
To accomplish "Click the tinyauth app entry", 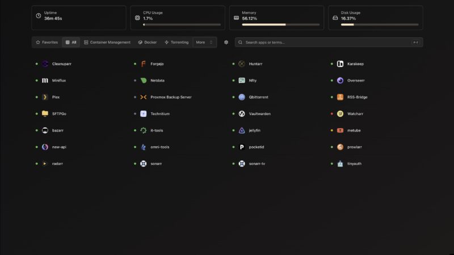I will coord(354,164).
